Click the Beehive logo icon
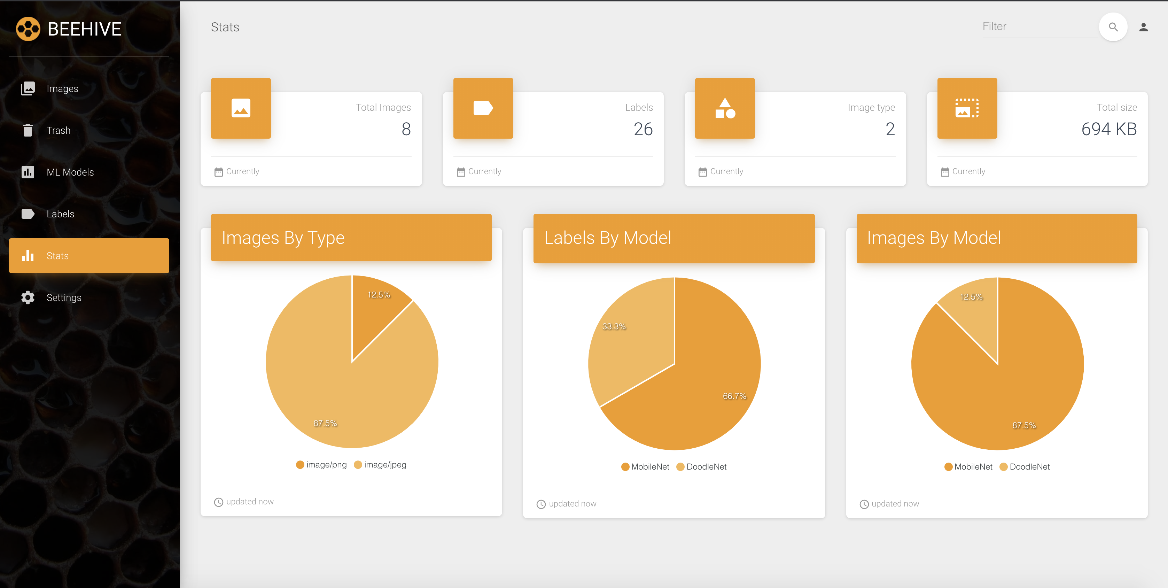The width and height of the screenshot is (1168, 588). coord(28,29)
